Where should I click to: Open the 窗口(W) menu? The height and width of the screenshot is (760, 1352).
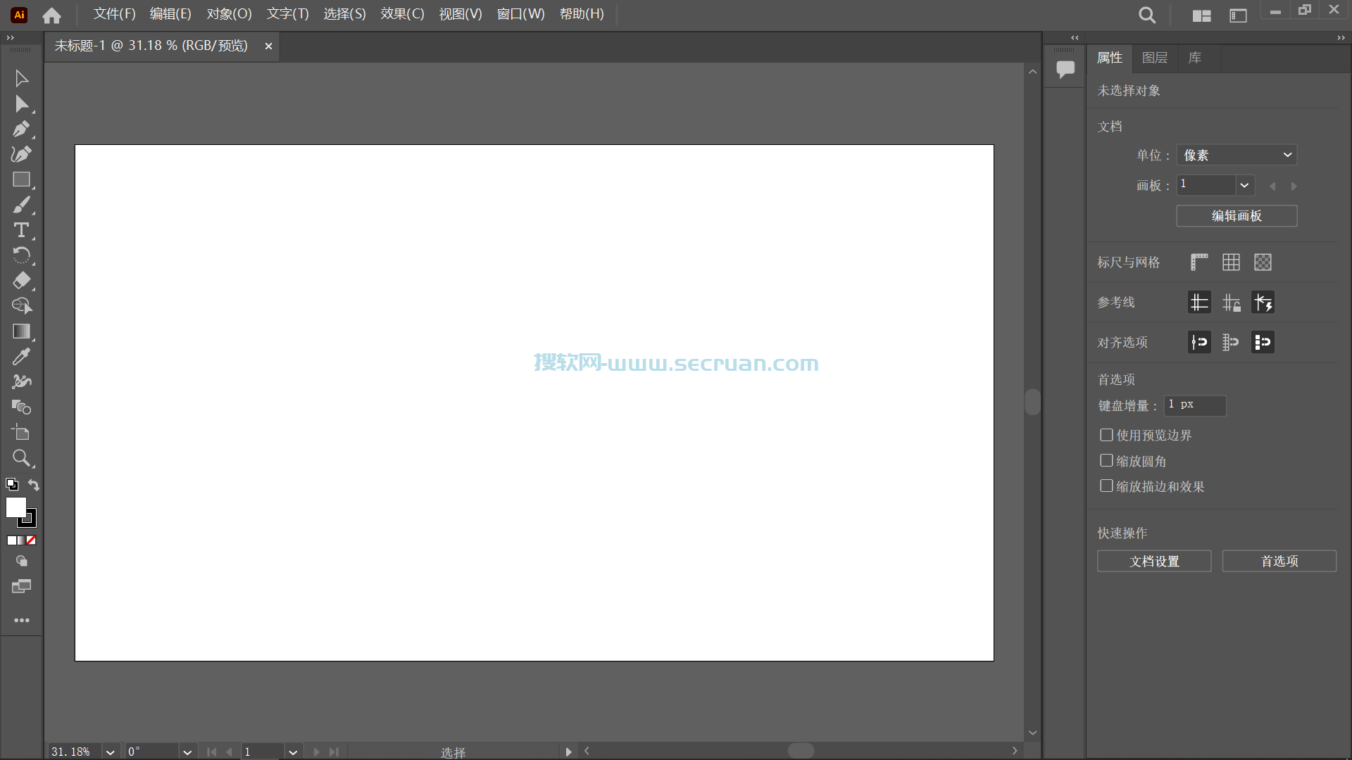click(x=520, y=14)
